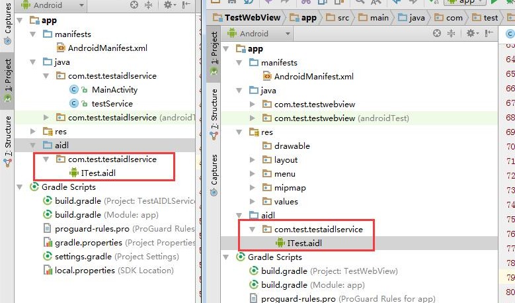The image size is (515, 303).
Task: Open build.gradle (Project: TestWebView)
Action: [323, 271]
